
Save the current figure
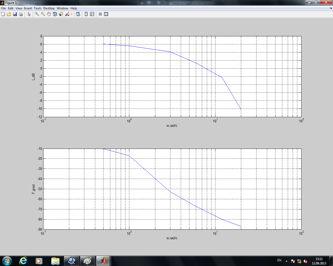click(15, 14)
